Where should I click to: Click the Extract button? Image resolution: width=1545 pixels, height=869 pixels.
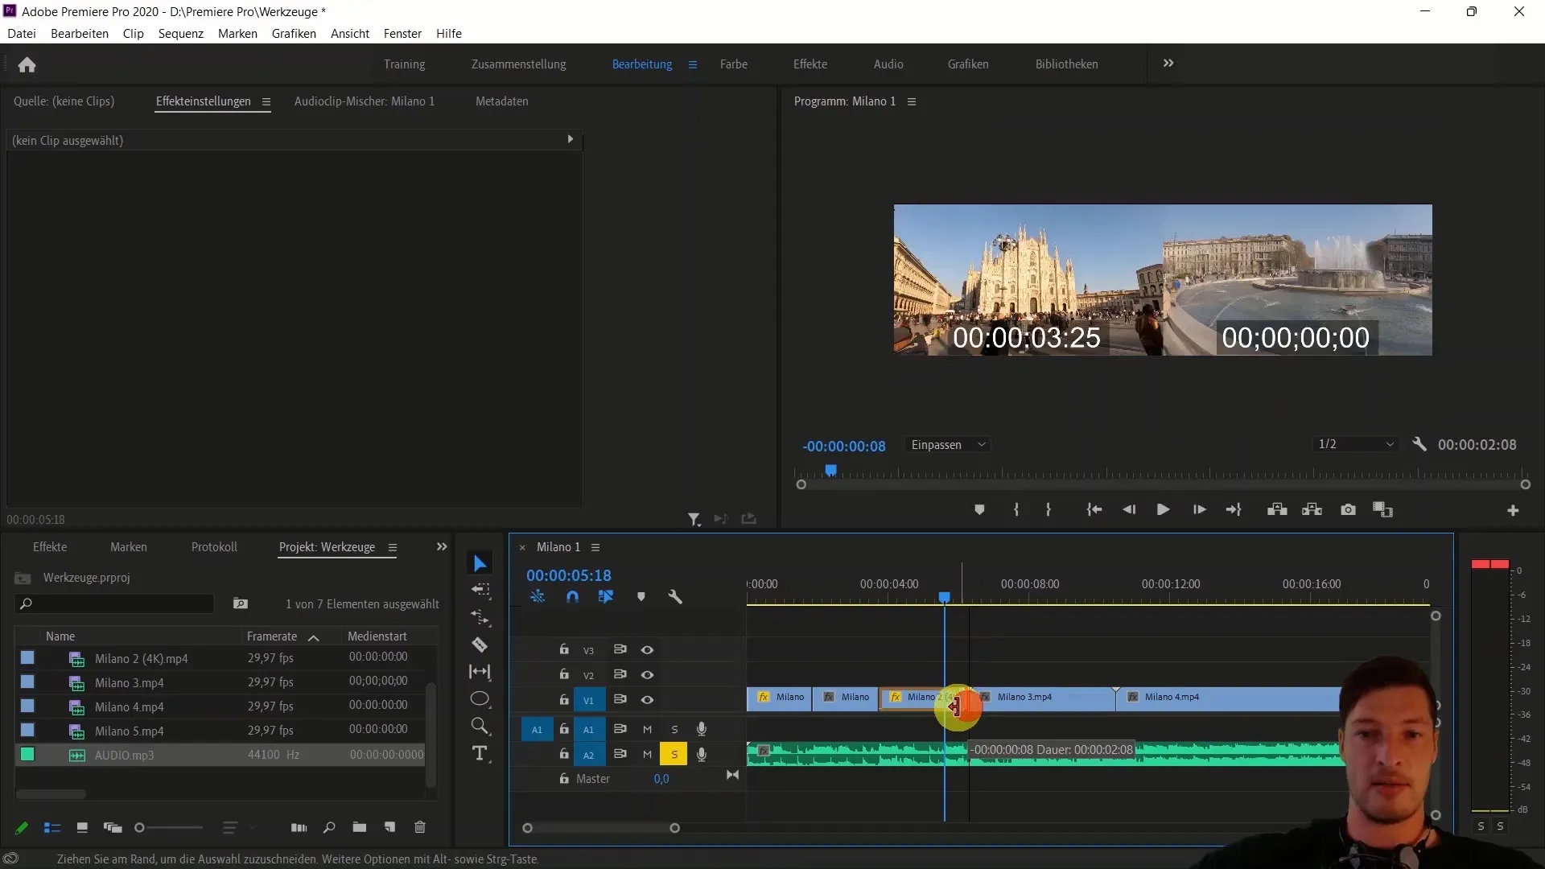click(x=1312, y=510)
